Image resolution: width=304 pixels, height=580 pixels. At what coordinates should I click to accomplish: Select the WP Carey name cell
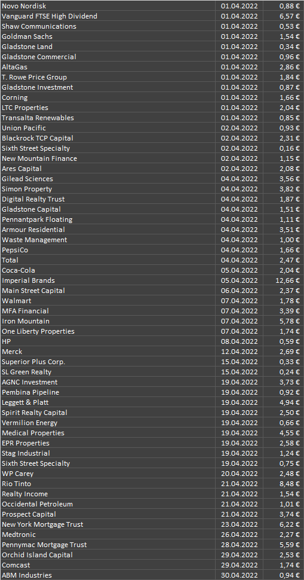point(108,474)
